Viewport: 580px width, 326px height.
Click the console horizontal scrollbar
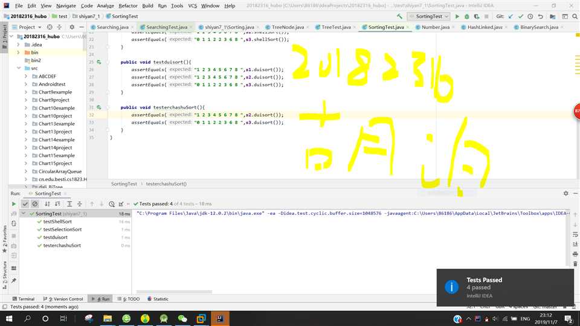coord(174,292)
